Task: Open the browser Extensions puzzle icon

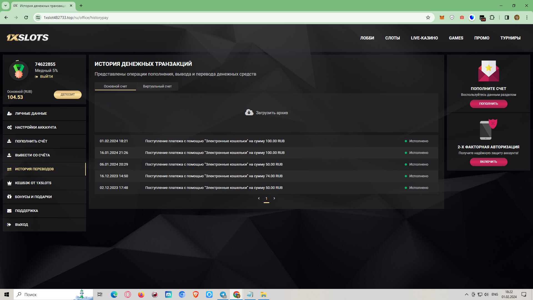Action: click(492, 17)
